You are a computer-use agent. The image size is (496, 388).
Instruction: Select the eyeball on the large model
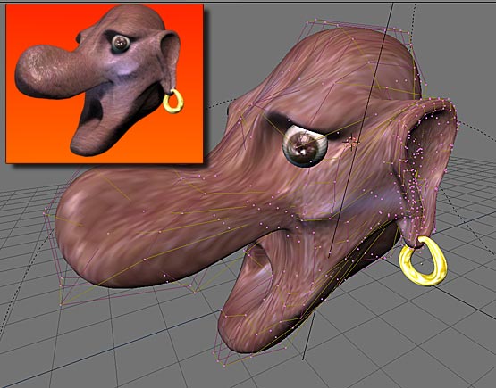[305, 146]
